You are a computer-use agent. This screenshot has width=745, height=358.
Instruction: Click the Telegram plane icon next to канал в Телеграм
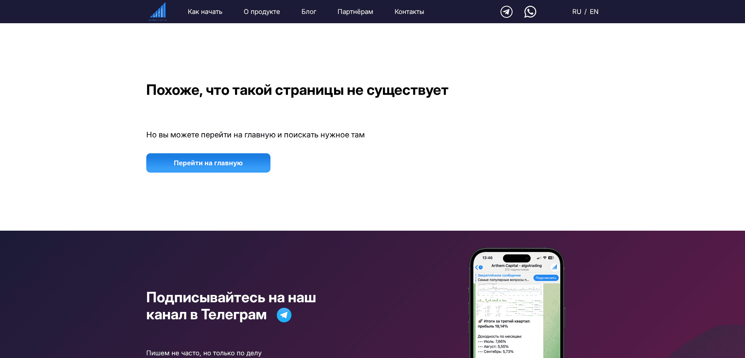284,315
